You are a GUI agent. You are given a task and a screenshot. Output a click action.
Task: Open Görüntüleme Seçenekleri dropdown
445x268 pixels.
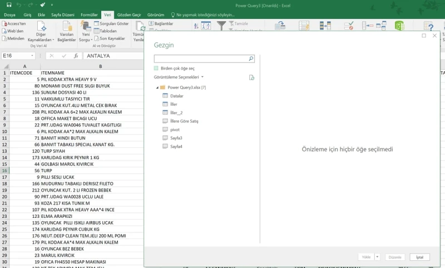(x=179, y=77)
